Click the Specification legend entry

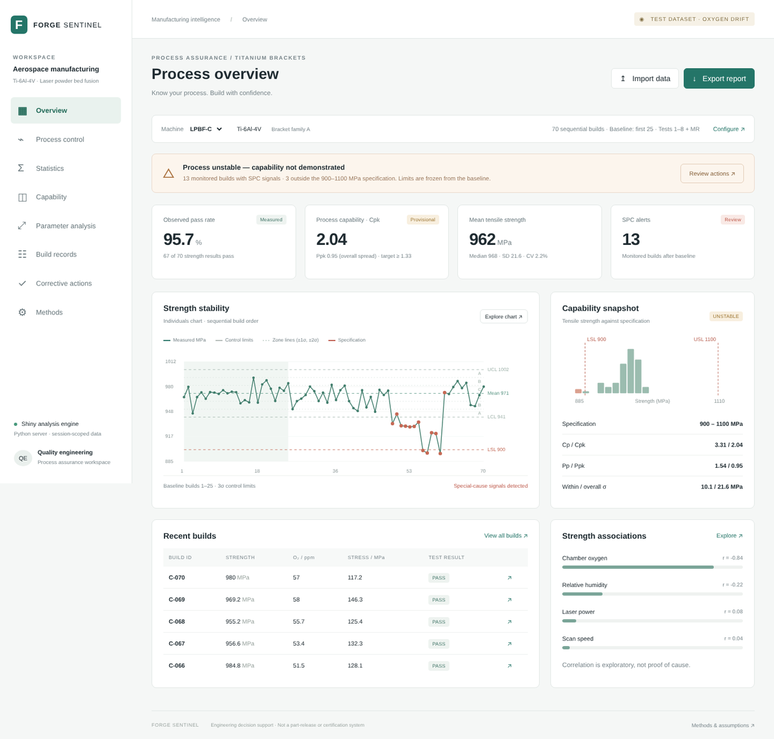[x=347, y=340]
